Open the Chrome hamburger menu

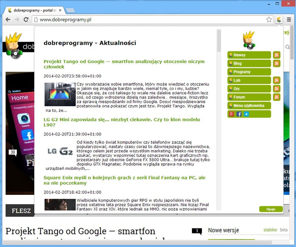289,19
